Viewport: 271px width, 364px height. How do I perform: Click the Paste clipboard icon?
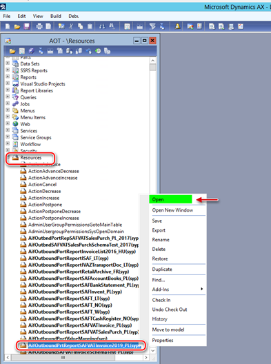click(x=90, y=26)
